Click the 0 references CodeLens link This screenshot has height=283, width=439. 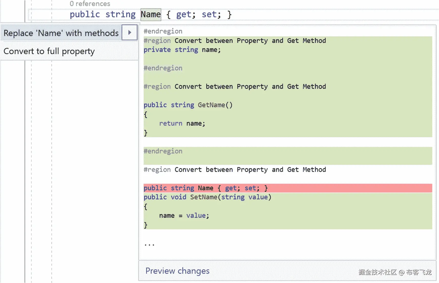[x=90, y=4]
